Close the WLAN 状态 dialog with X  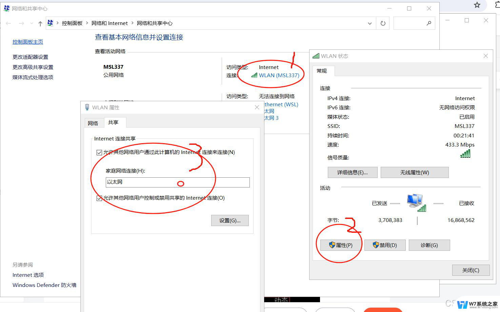pos(486,56)
